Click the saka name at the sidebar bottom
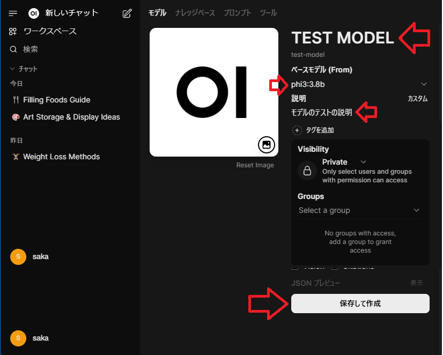The image size is (443, 355). (x=40, y=338)
